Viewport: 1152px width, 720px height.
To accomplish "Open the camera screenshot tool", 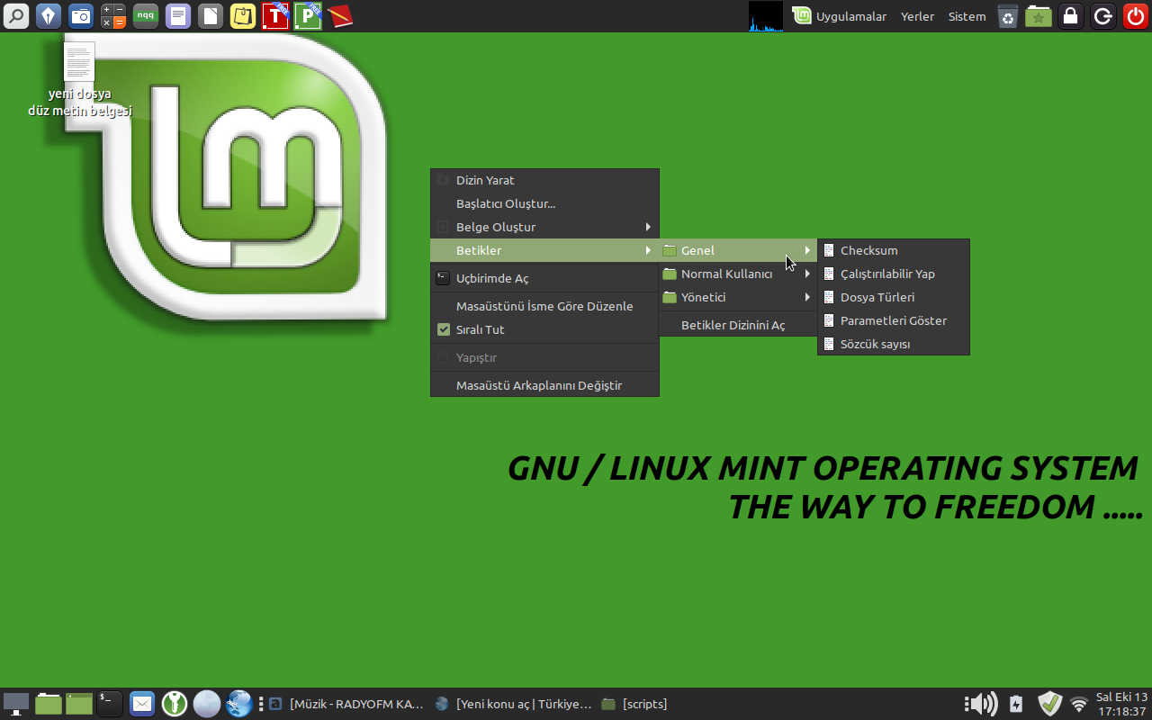I will point(81,16).
